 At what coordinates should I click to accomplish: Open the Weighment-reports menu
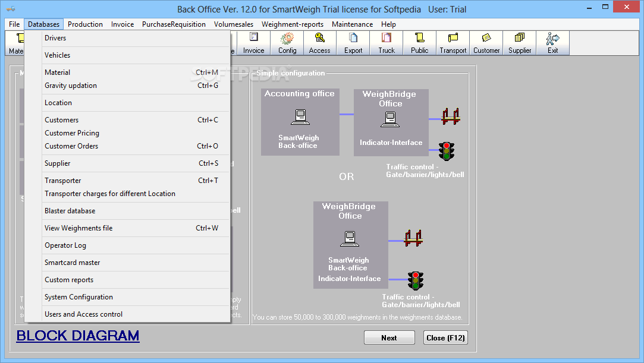click(293, 24)
